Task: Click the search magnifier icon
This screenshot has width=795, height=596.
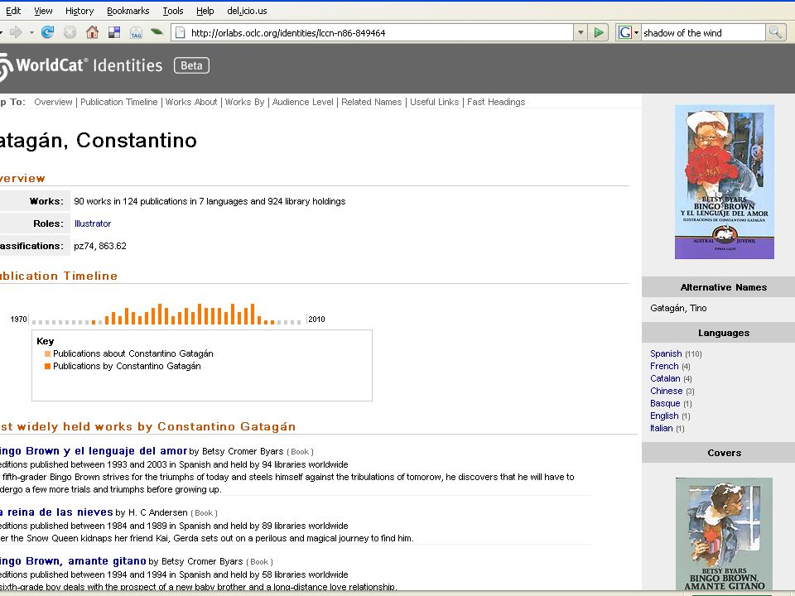Action: [x=775, y=32]
